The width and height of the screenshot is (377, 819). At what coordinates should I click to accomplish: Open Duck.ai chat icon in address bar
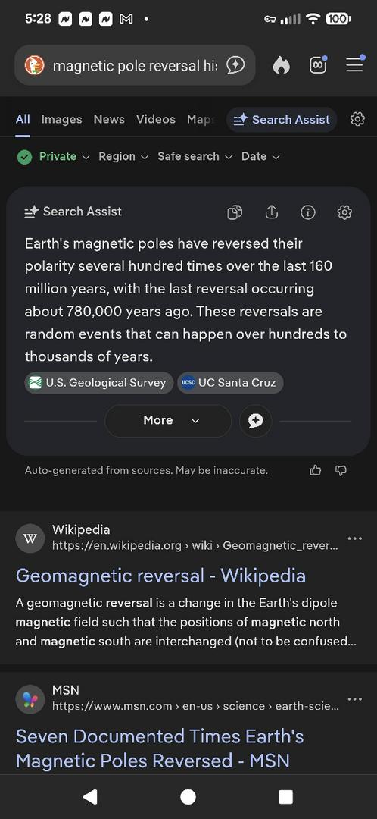tap(235, 65)
